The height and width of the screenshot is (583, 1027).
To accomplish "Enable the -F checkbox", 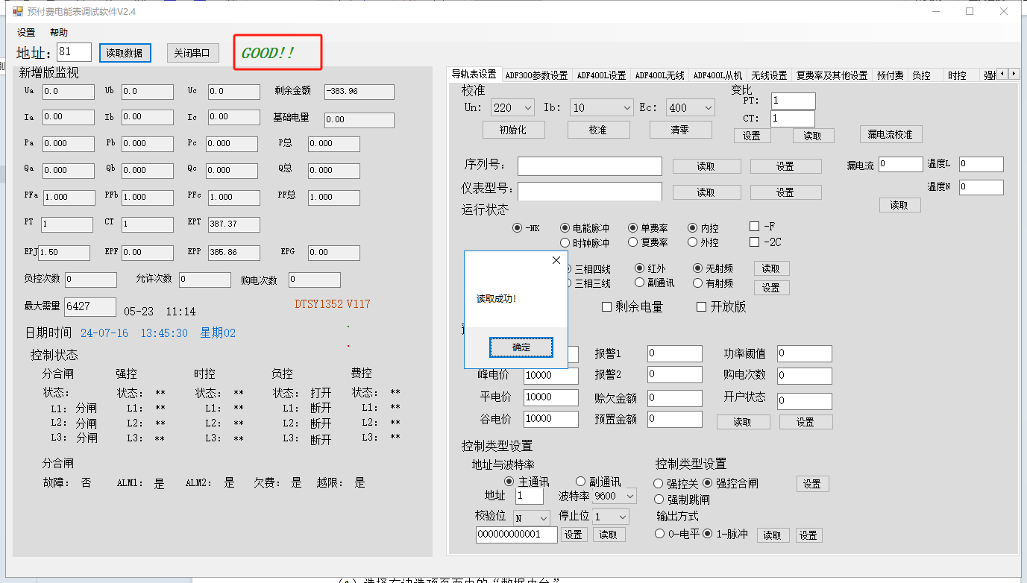I will (x=755, y=227).
